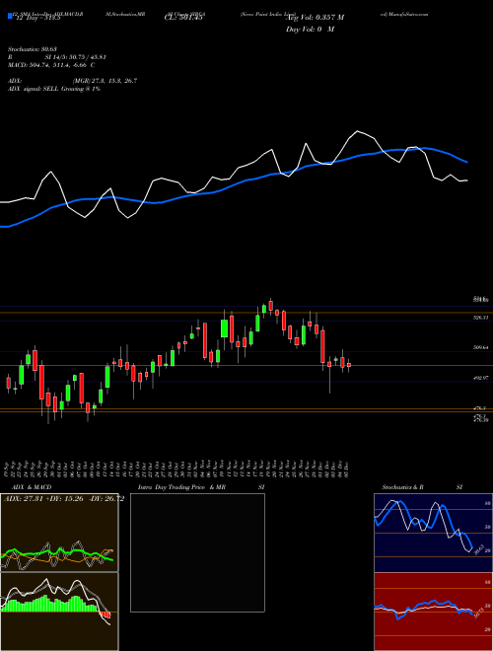
Task: Click the 492.97 price axis label
Action: pyautogui.click(x=480, y=378)
